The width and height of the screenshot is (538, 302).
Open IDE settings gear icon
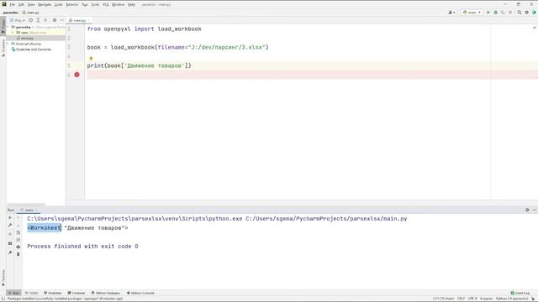click(x=527, y=13)
